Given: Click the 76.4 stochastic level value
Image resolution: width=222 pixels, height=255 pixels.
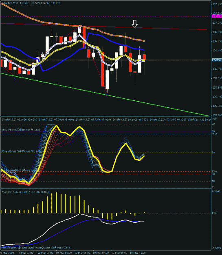Looking at the screenshot, I should click(x=215, y=134).
